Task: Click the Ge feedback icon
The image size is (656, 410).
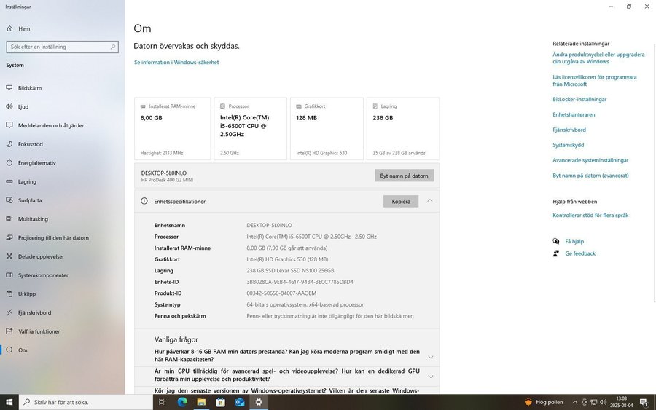Action: tap(556, 253)
